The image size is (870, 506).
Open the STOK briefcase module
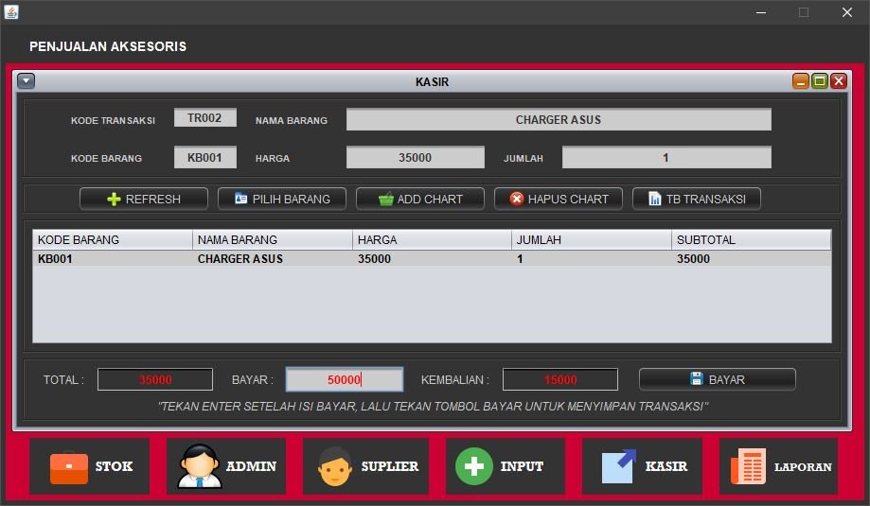click(89, 466)
